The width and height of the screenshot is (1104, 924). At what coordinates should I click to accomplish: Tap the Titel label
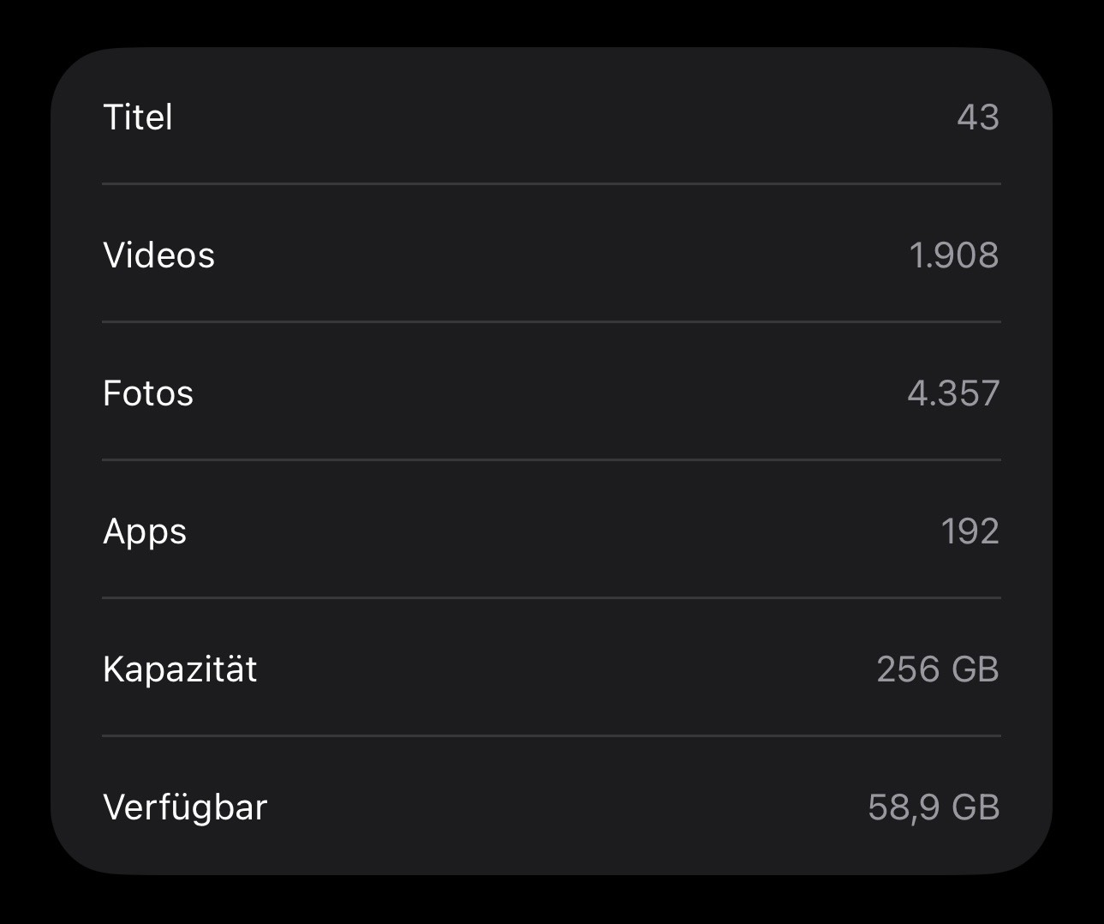[x=138, y=117]
